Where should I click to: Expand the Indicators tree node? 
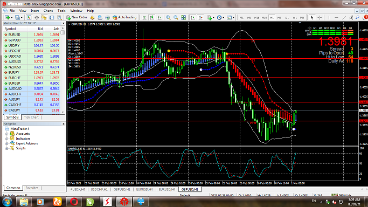(7, 139)
